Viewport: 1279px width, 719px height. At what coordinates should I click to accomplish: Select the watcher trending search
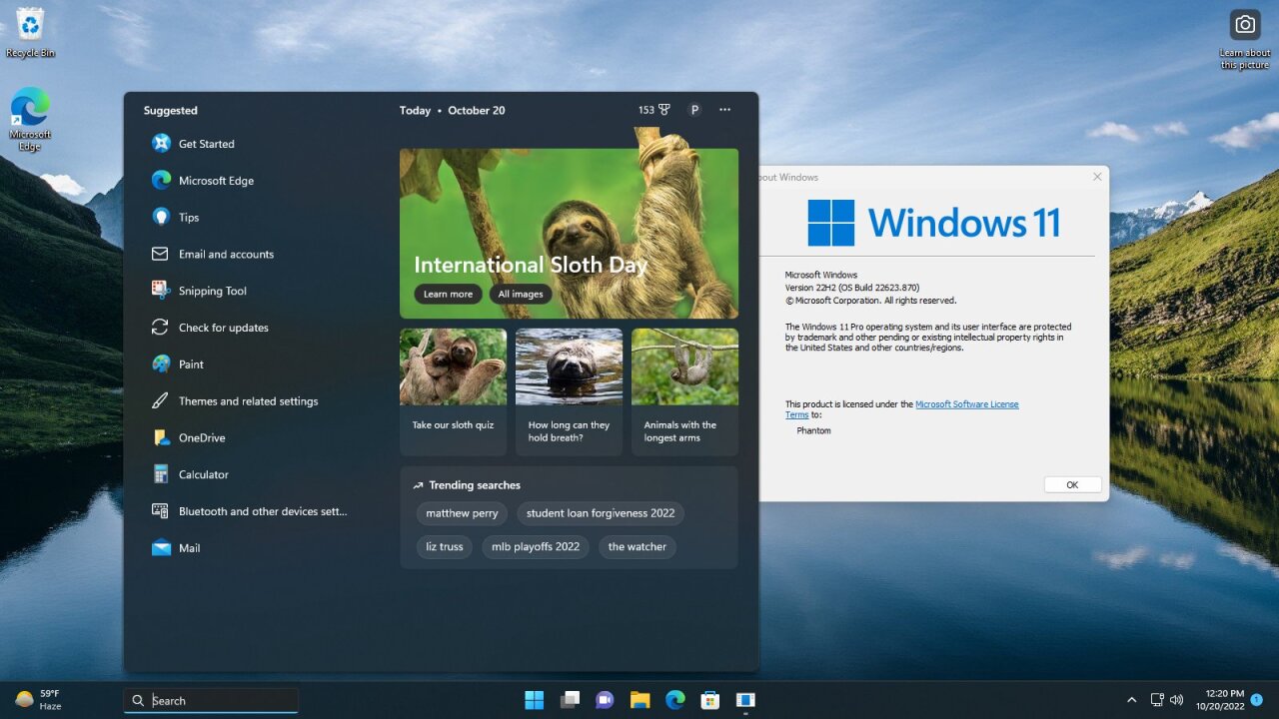pos(638,547)
